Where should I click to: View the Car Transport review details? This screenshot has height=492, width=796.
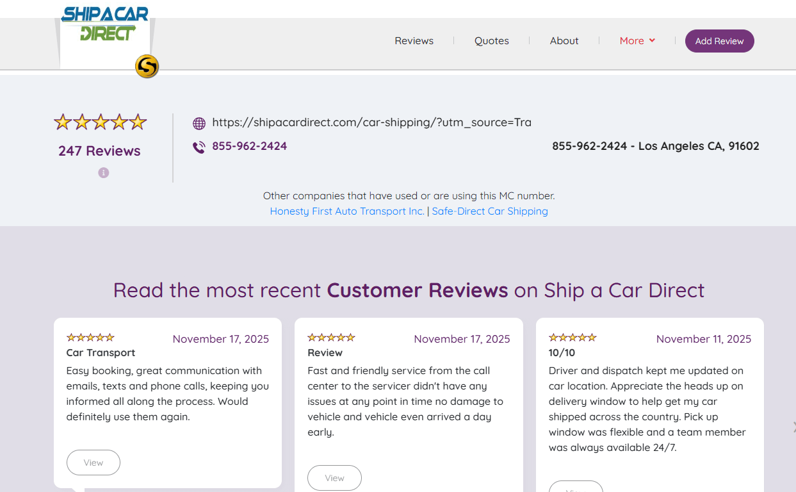click(93, 462)
